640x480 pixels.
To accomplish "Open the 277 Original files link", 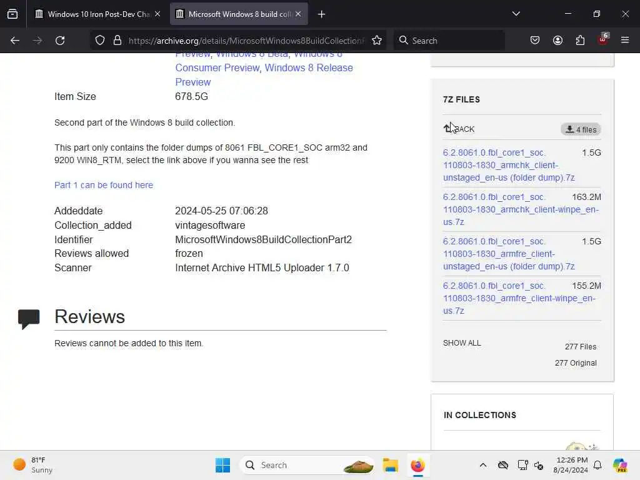I will coord(576,363).
